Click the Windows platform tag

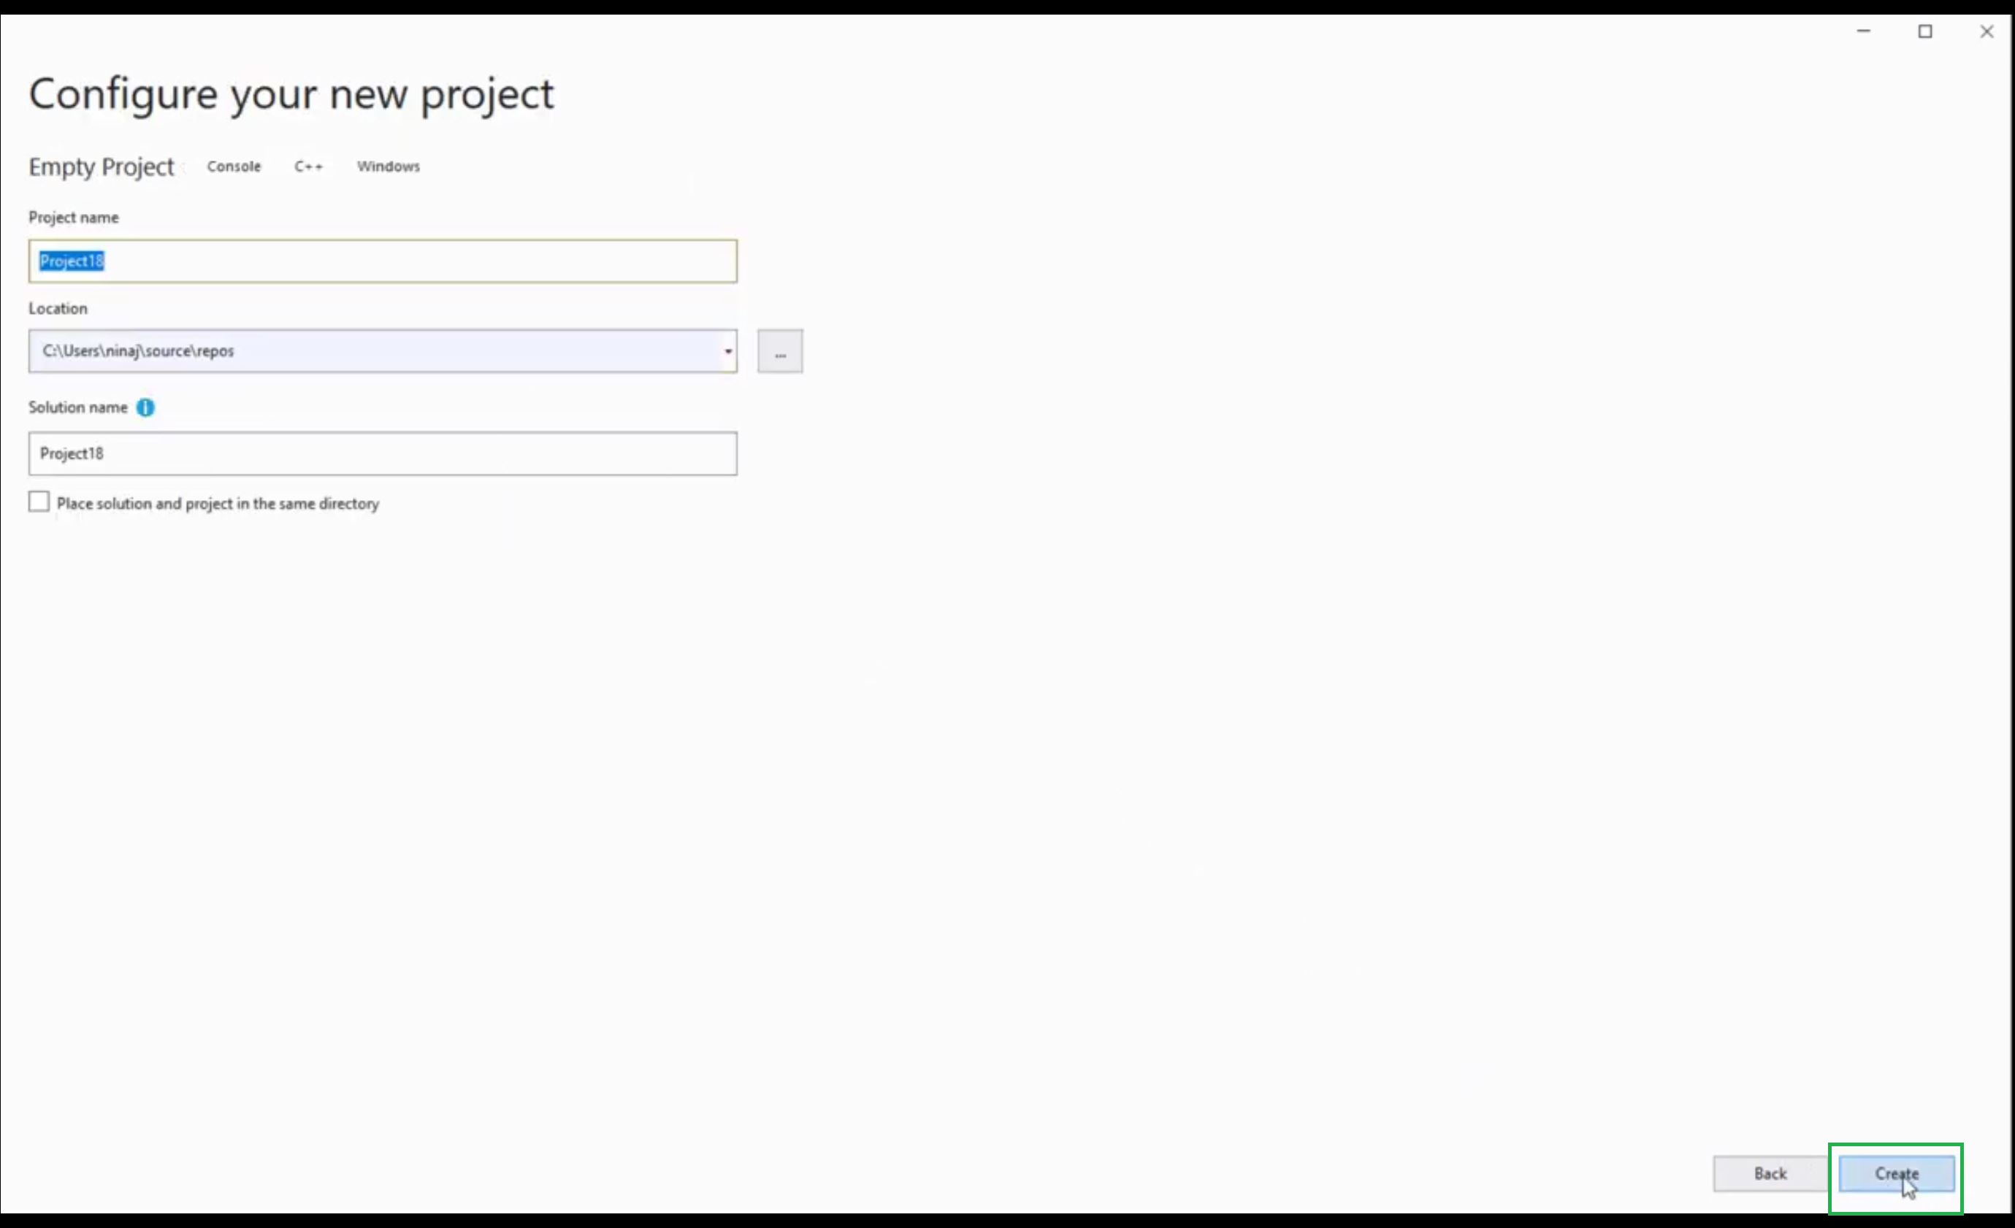click(x=389, y=166)
